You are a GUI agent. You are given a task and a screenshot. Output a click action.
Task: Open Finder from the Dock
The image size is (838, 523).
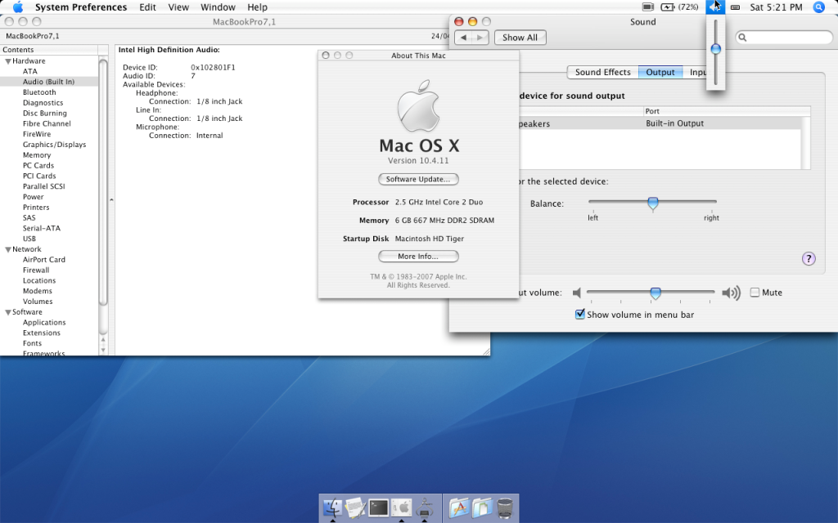[x=334, y=507]
